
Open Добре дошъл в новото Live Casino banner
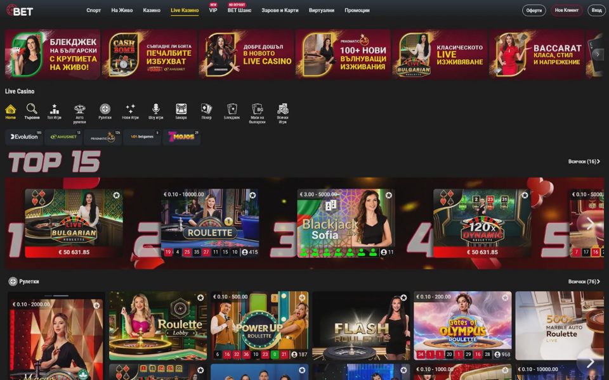(x=246, y=54)
